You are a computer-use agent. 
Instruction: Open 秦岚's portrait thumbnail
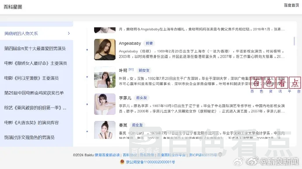[x=105, y=130]
